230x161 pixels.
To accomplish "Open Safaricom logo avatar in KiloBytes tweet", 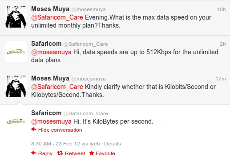I will [16, 121].
